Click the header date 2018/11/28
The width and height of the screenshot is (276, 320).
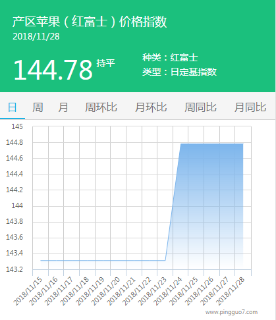[x=36, y=36]
